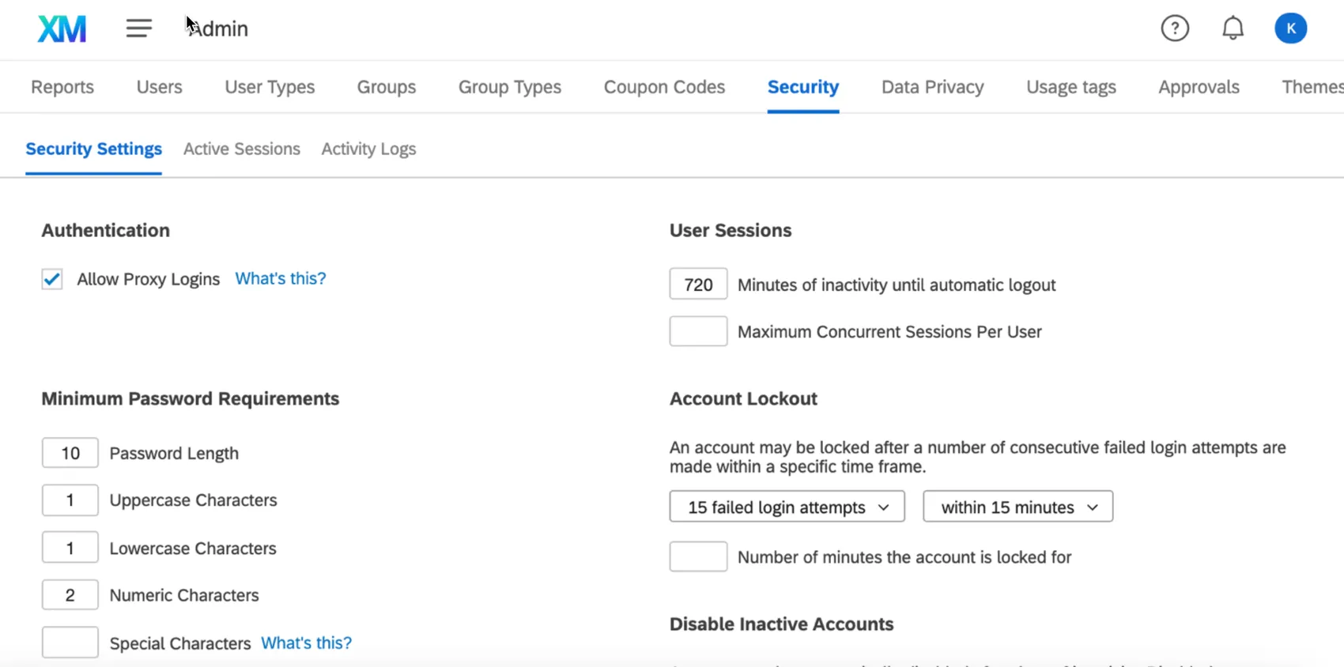The height and width of the screenshot is (667, 1344).
Task: Open the Activity Logs subtab
Action: click(368, 149)
